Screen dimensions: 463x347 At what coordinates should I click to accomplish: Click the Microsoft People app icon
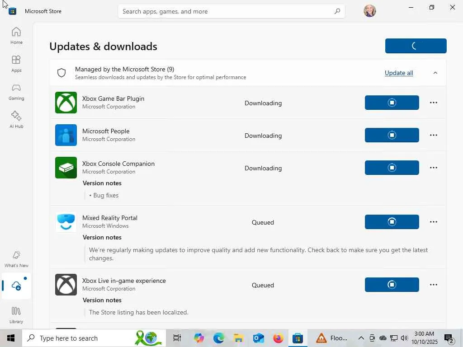66,135
